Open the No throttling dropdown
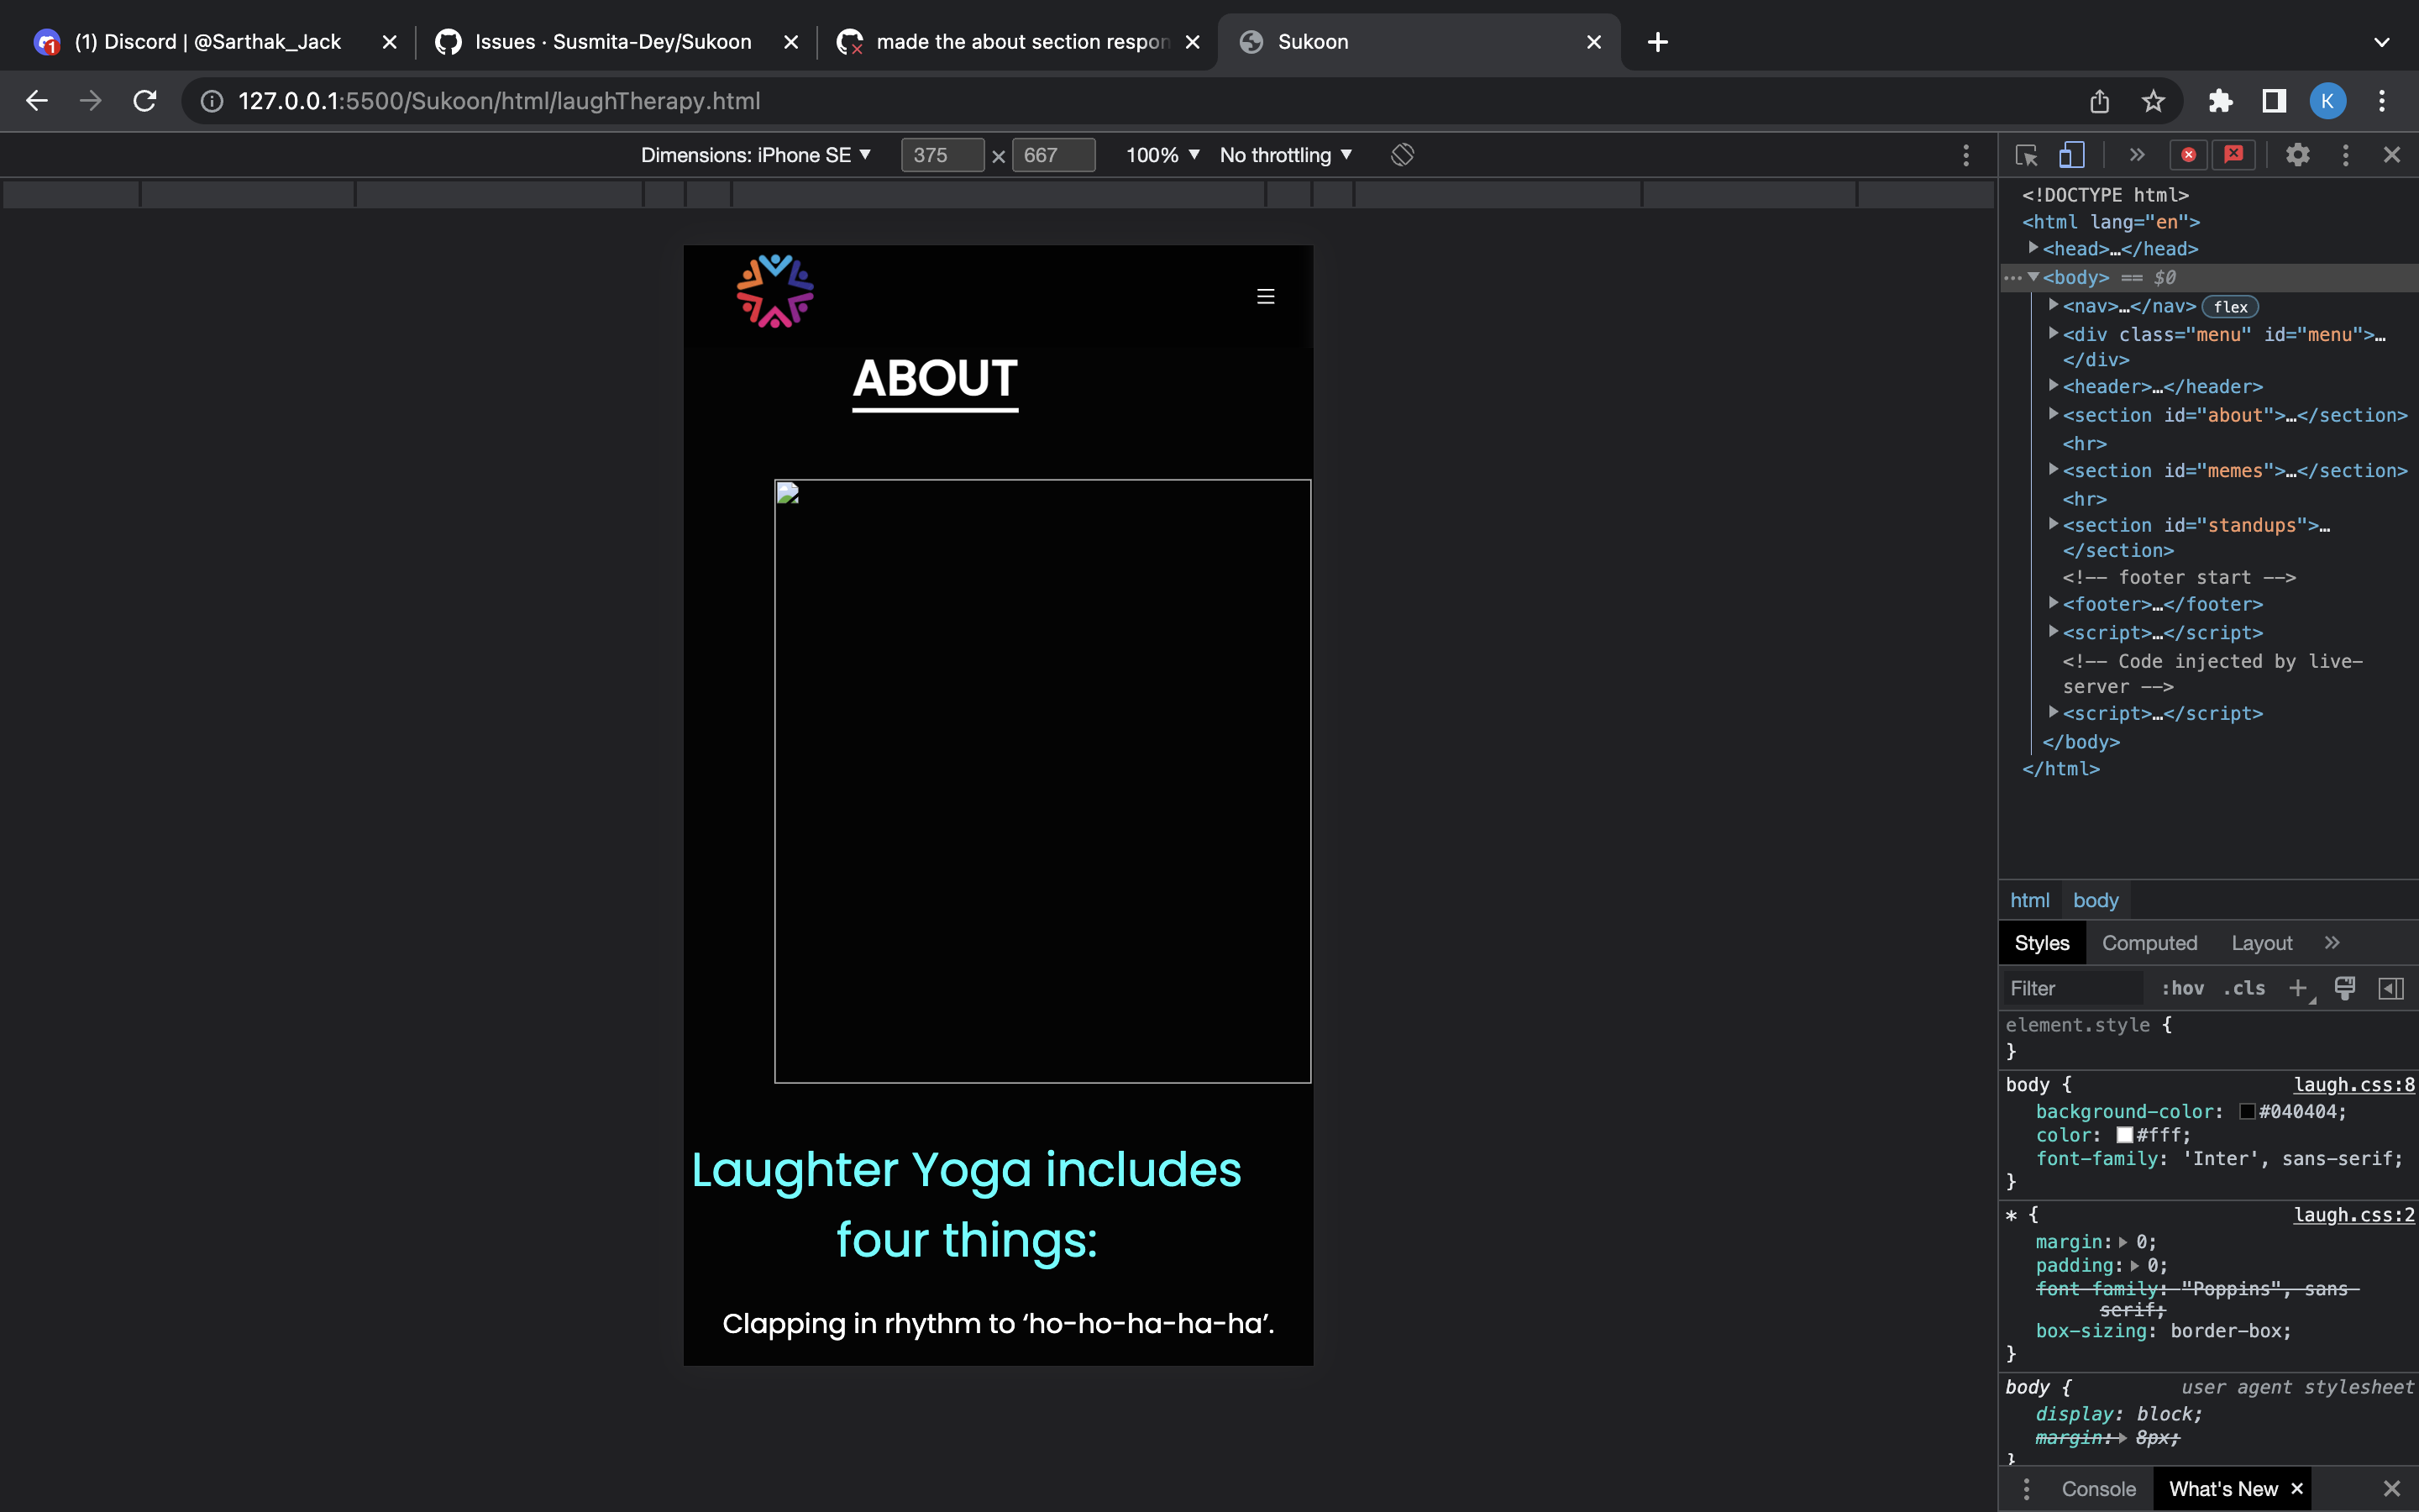This screenshot has width=2419, height=1512. [x=1284, y=155]
